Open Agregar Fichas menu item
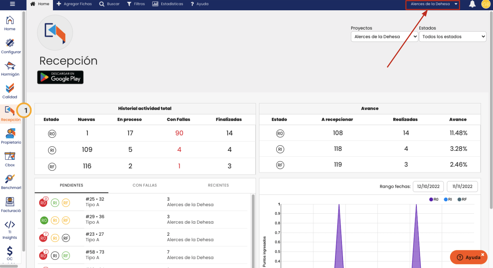The image size is (493, 268). point(74,4)
